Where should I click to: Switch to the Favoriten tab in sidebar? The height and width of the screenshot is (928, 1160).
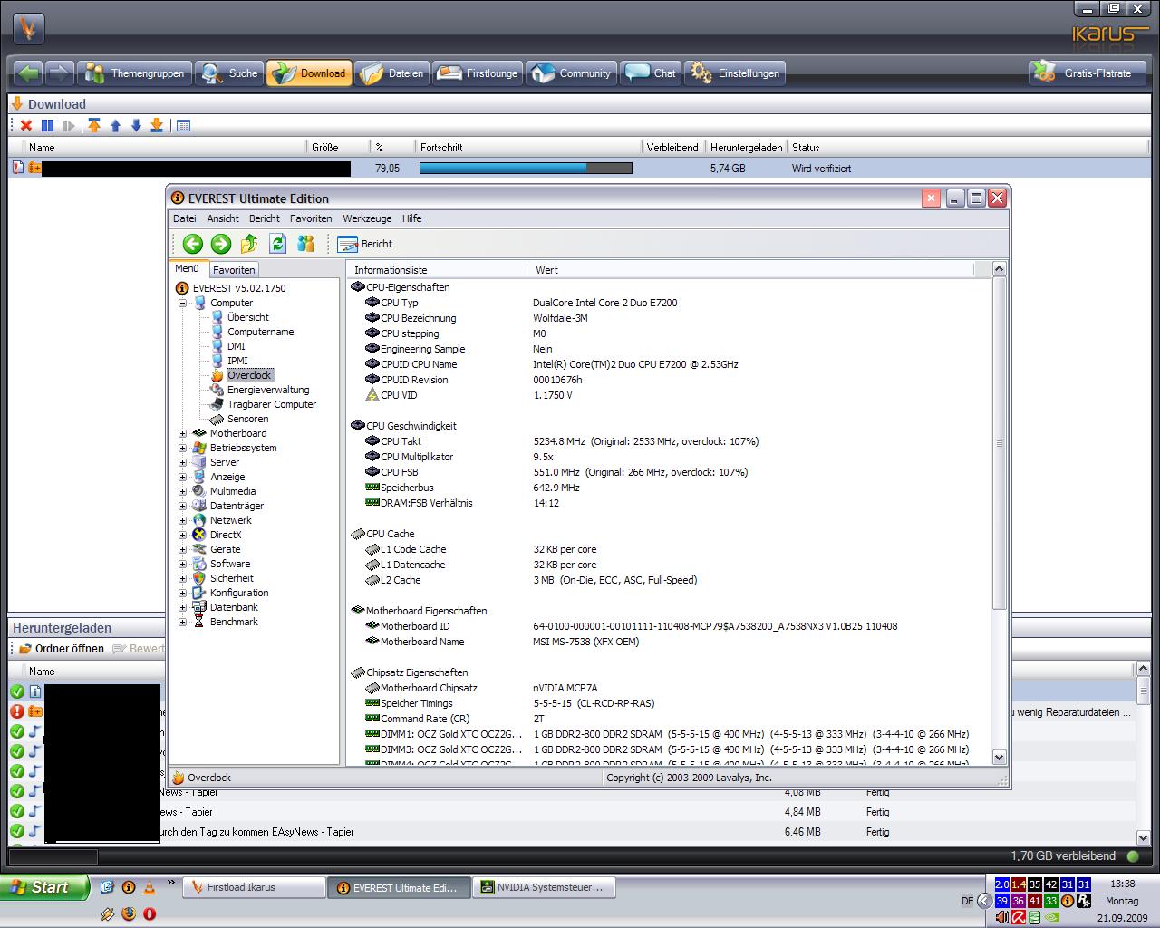(234, 270)
